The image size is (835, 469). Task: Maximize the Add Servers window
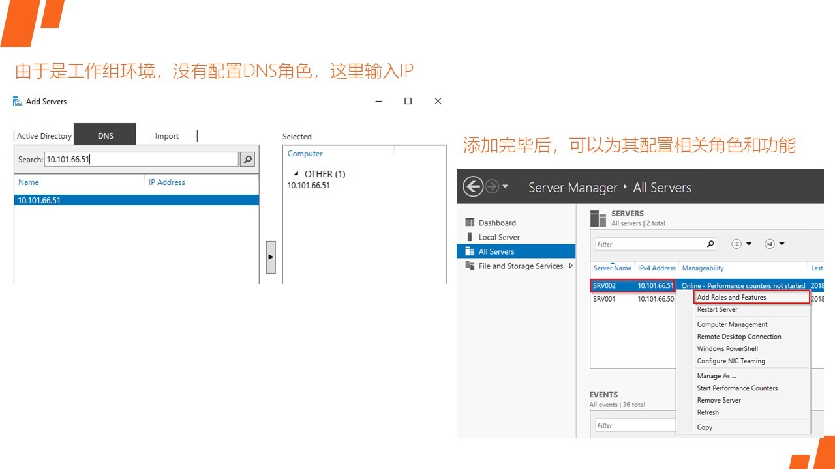point(408,101)
